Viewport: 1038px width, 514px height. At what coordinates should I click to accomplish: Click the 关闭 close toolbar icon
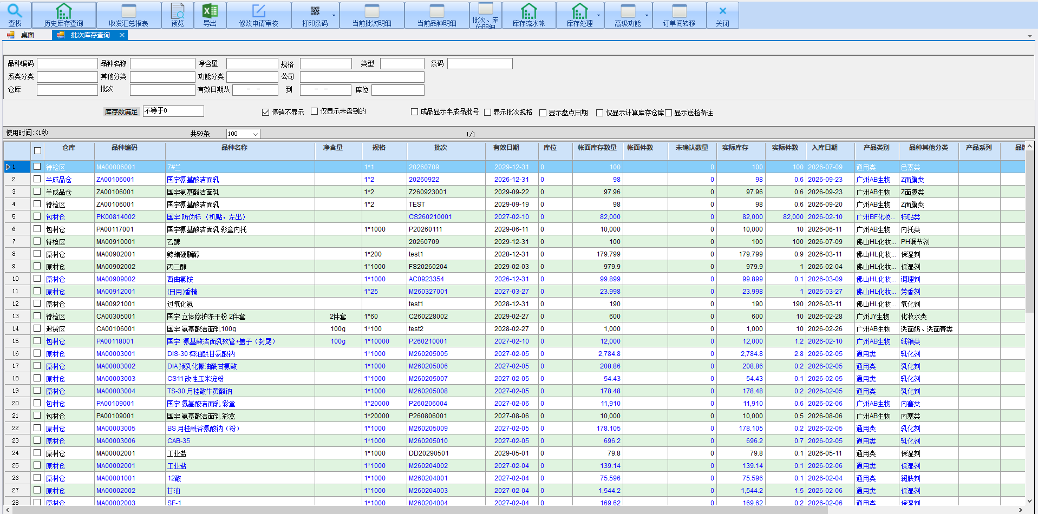coord(723,15)
